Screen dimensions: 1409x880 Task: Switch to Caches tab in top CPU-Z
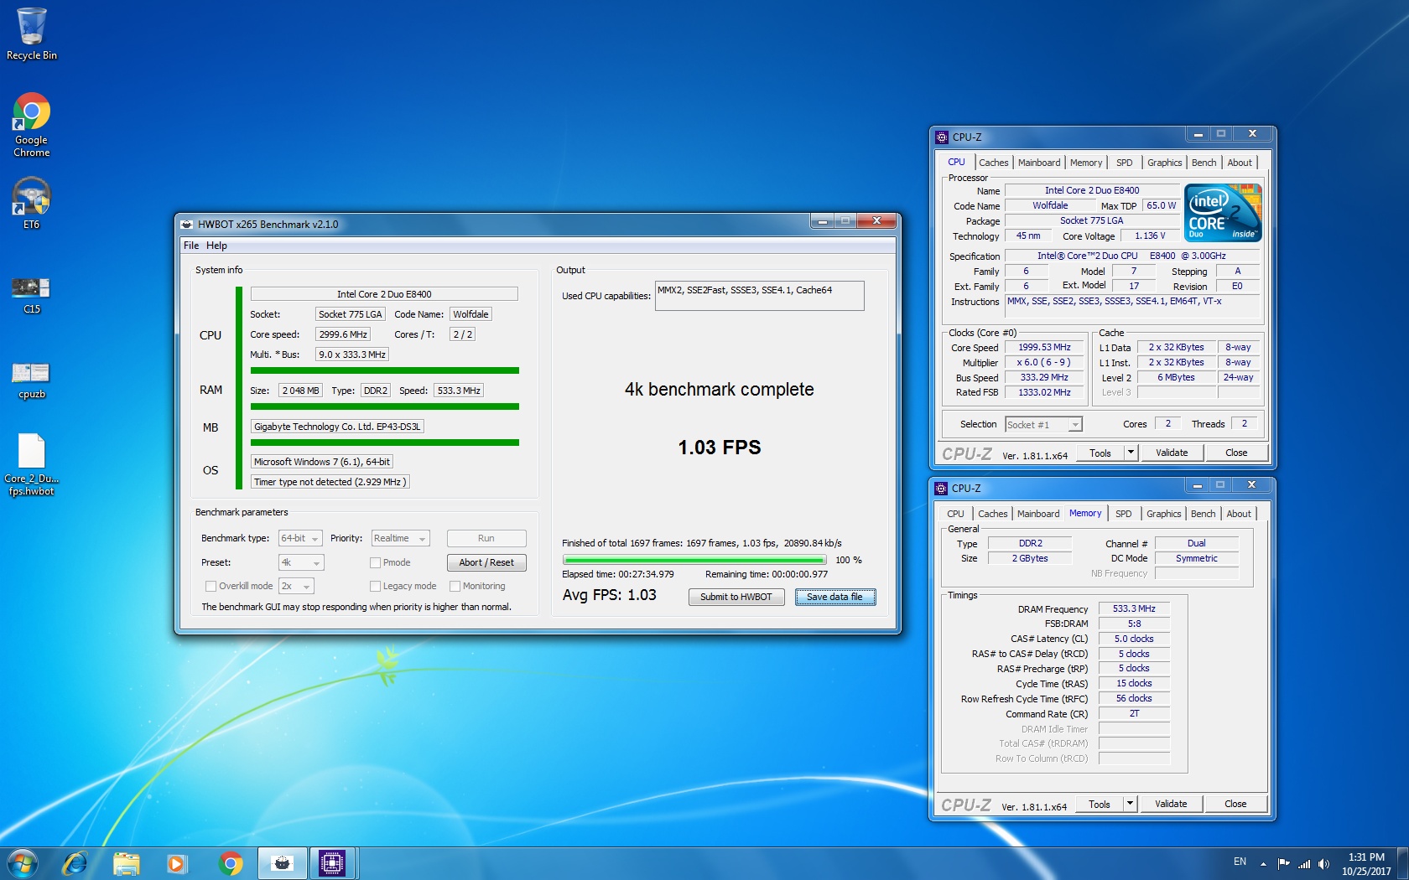pos(993,163)
